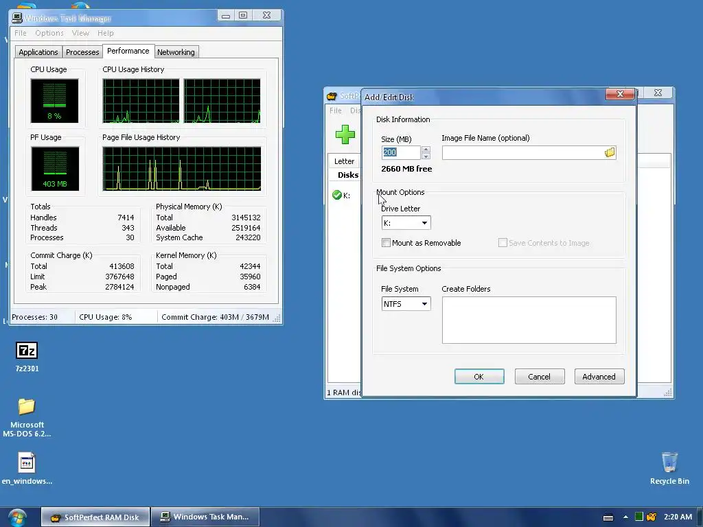Viewport: 703px width, 527px height.
Task: Open Task Manager File menu
Action: pyautogui.click(x=20, y=33)
